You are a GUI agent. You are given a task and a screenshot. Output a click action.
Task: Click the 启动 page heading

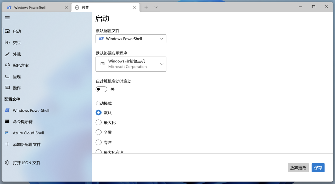coord(102,18)
